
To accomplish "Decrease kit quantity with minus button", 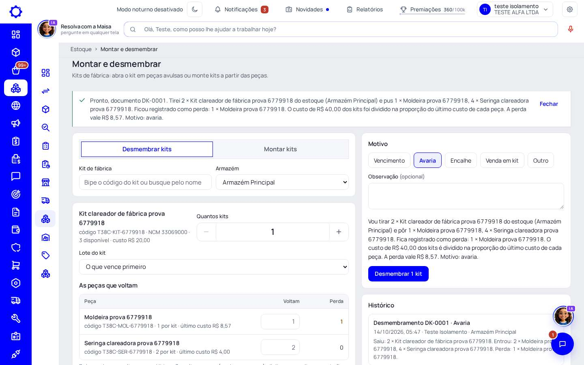I will coord(206,232).
